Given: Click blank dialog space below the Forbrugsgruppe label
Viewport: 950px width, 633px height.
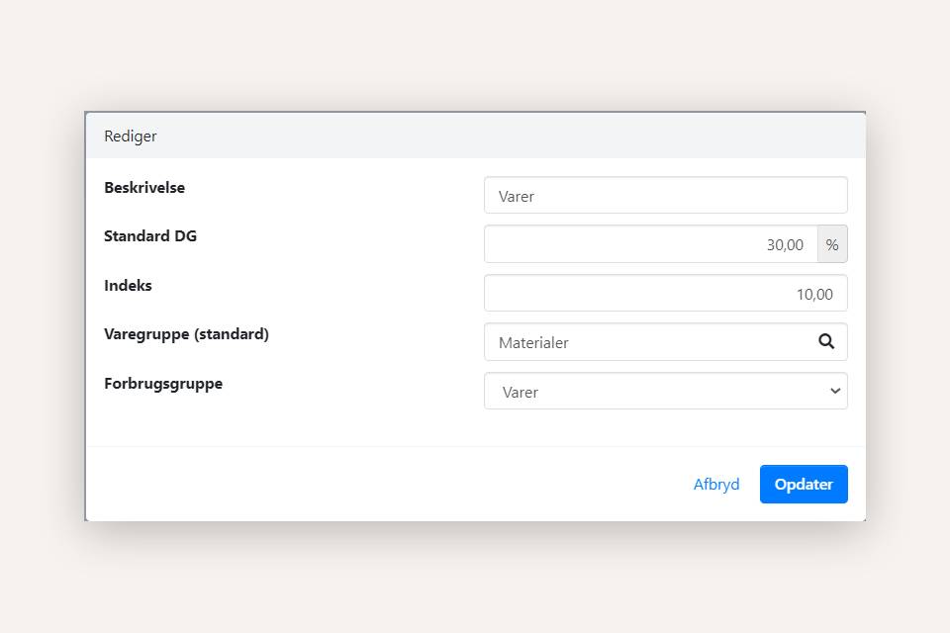Looking at the screenshot, I should point(247,420).
